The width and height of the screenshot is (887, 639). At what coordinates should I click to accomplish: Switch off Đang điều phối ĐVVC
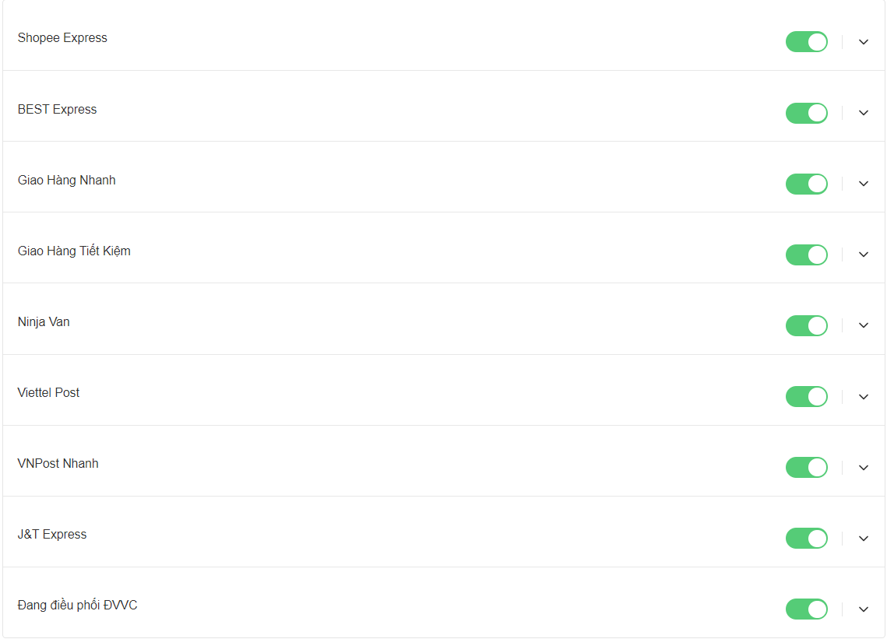[x=806, y=609]
